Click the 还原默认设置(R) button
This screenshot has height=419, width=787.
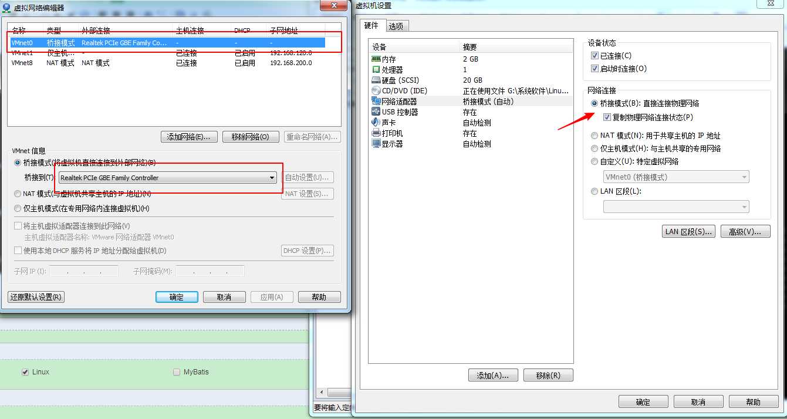coord(36,297)
